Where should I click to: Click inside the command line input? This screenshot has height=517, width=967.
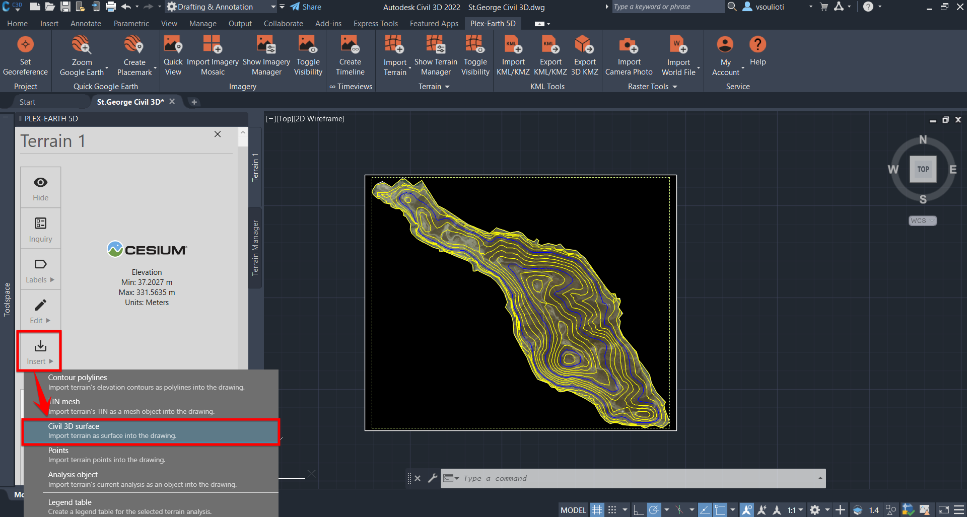[x=604, y=478]
